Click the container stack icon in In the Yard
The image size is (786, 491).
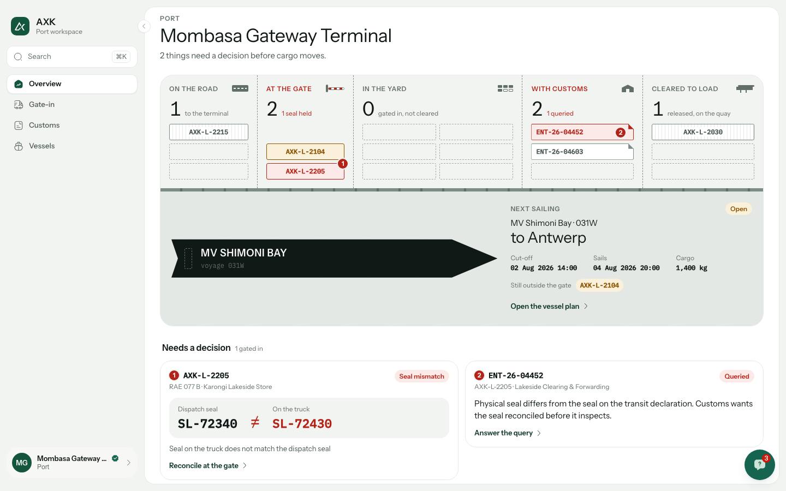pyautogui.click(x=505, y=88)
